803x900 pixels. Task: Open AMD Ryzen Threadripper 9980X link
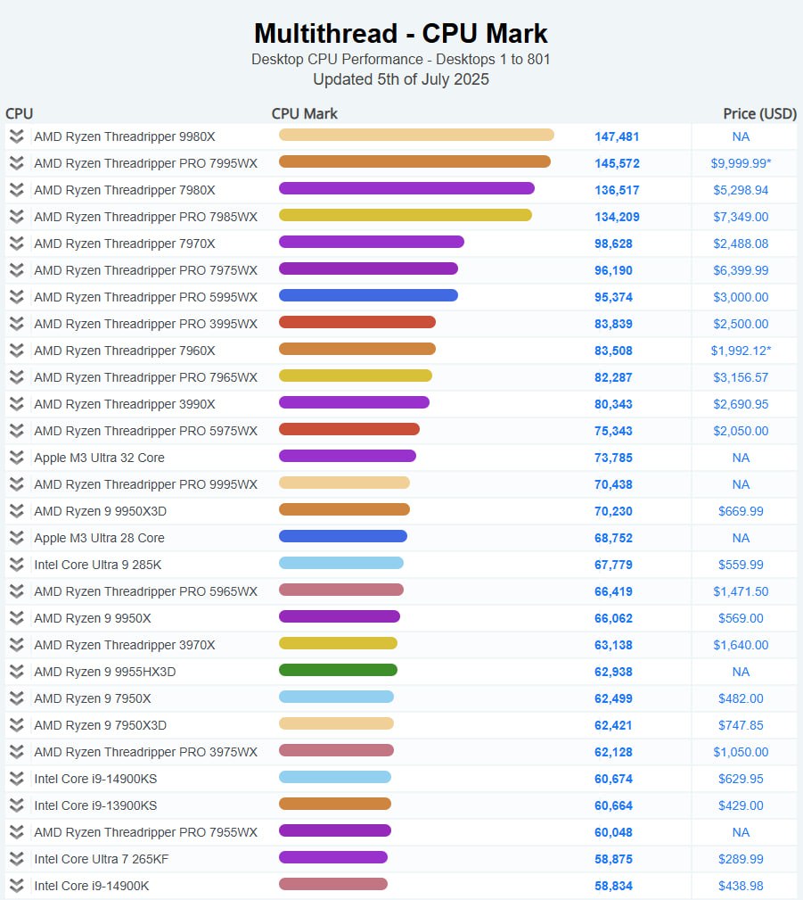[x=125, y=136]
